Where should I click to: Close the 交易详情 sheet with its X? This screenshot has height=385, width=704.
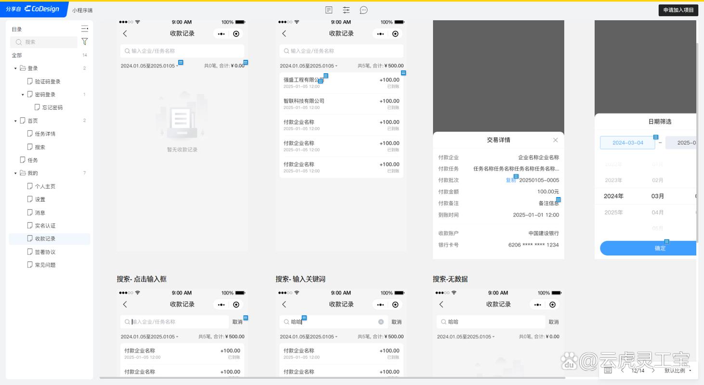555,140
